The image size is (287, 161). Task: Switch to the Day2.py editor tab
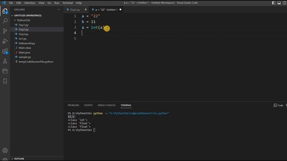(75, 10)
